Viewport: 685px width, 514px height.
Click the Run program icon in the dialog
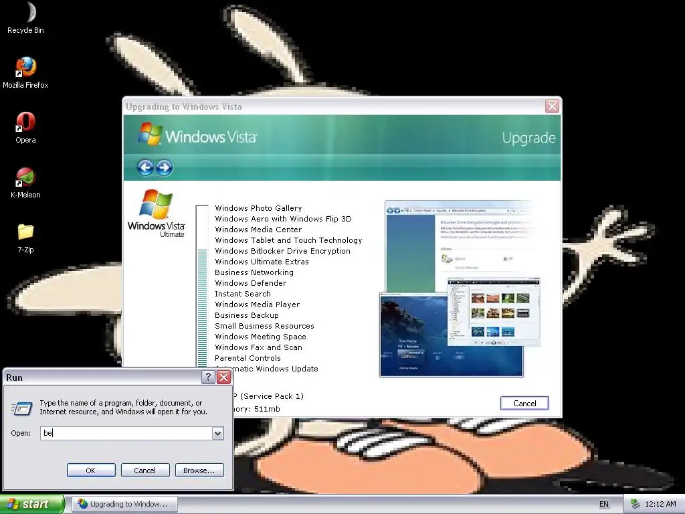pos(21,409)
